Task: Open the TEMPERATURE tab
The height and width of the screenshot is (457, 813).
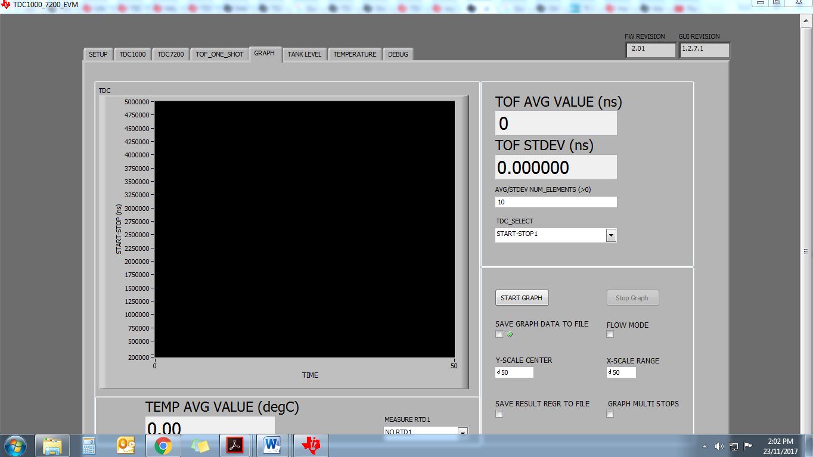Action: [355, 54]
